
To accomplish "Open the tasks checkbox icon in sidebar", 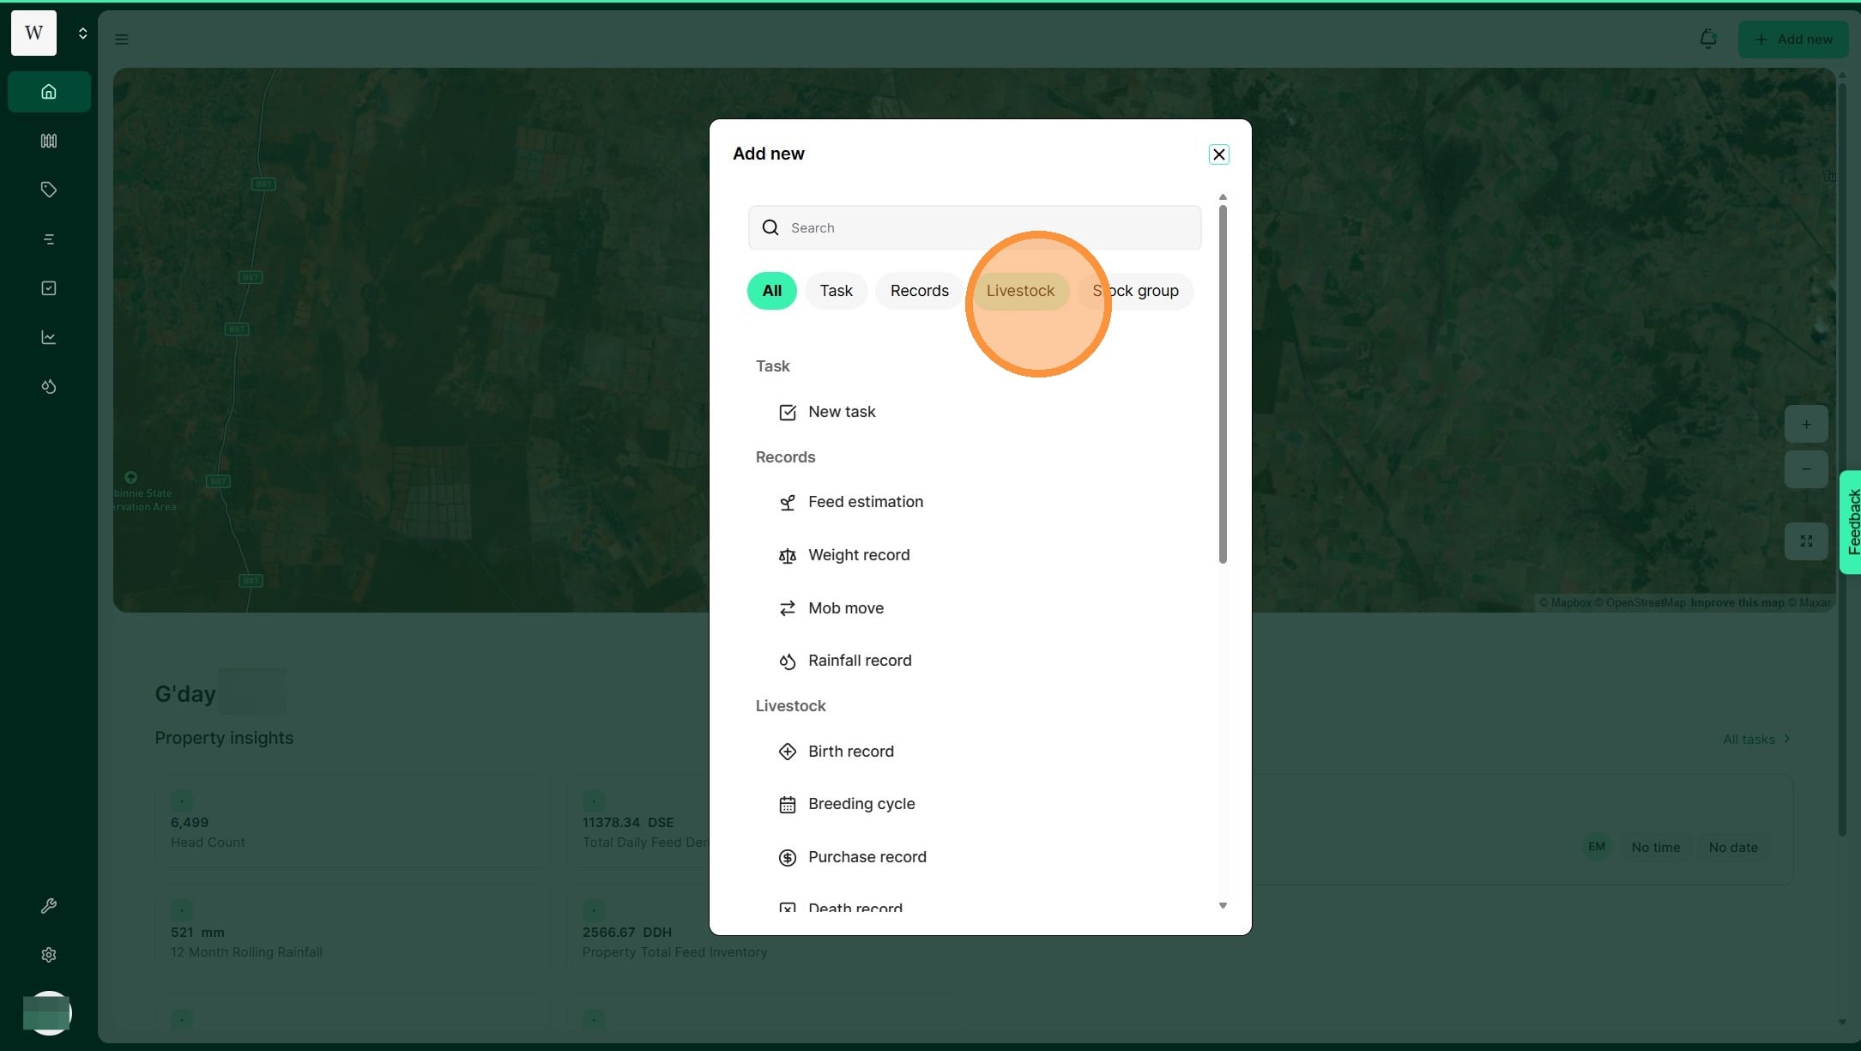I will 49,288.
